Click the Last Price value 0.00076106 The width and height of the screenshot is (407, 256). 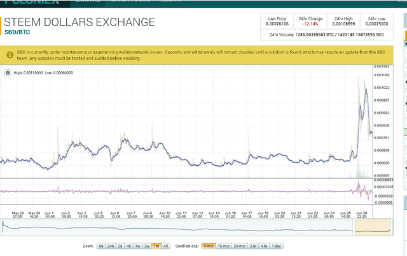coord(277,24)
